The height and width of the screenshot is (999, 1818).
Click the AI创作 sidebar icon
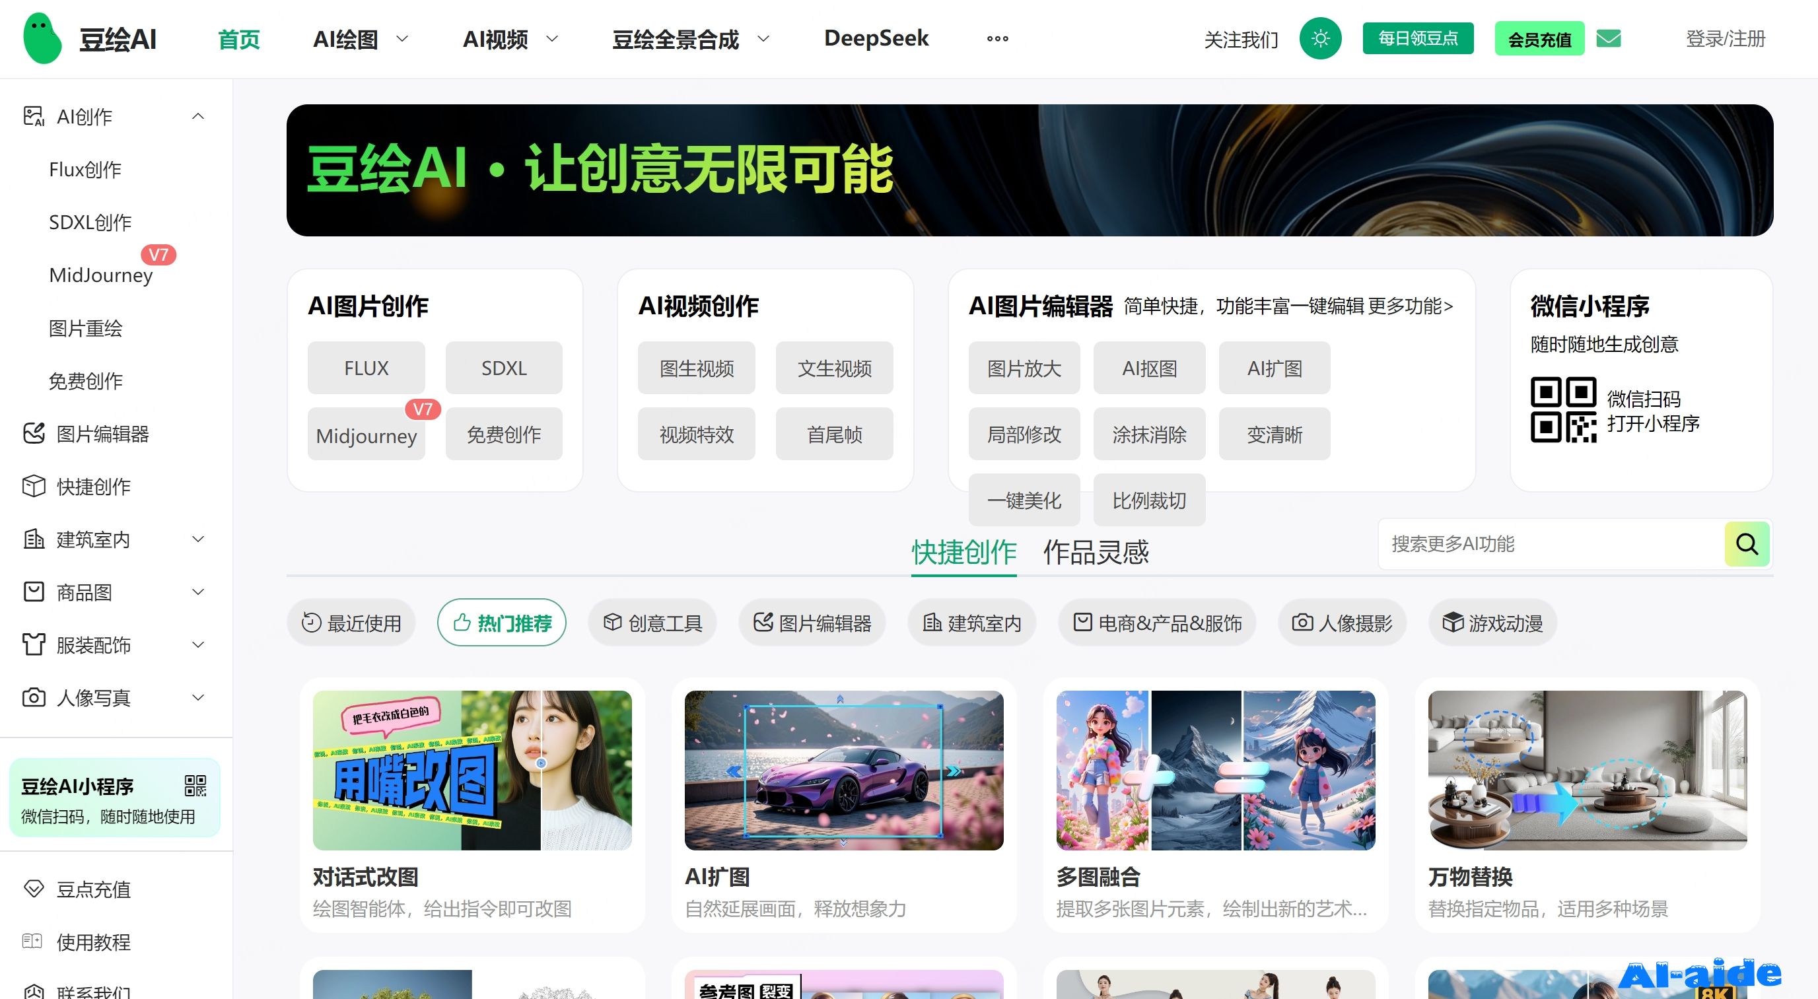pyautogui.click(x=33, y=116)
